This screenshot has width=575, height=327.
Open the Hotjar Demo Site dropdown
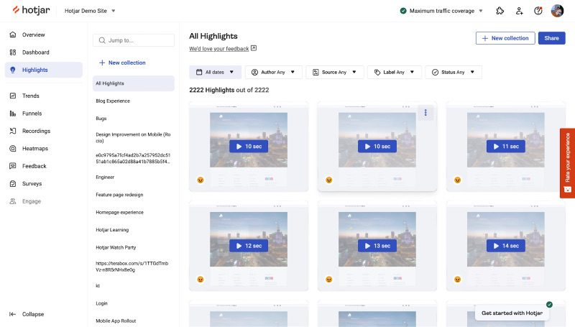pyautogui.click(x=90, y=11)
